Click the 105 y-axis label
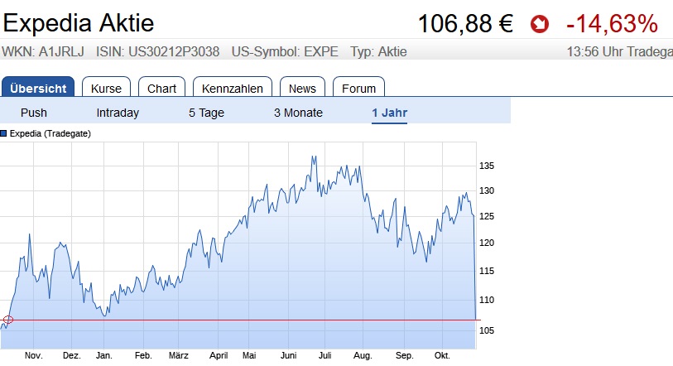This screenshot has height=366, width=673. [x=487, y=330]
